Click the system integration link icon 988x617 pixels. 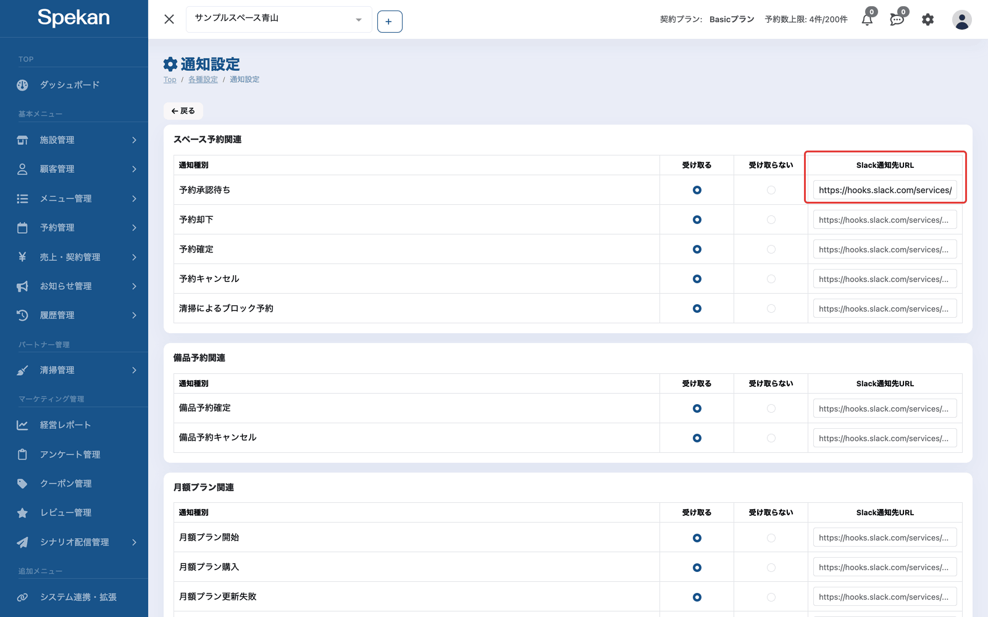click(22, 597)
